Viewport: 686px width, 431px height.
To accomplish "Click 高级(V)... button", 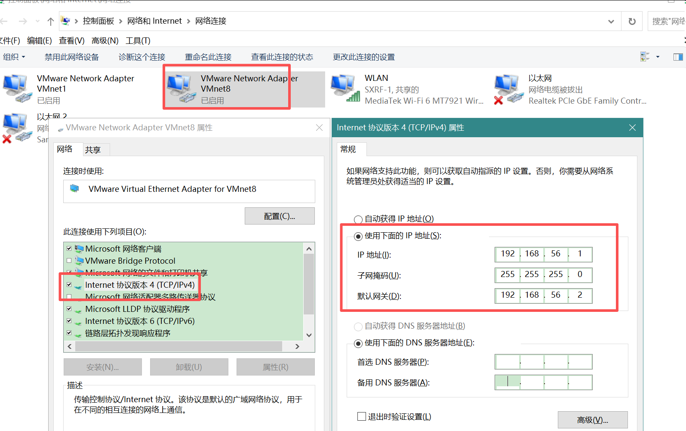I will point(593,420).
